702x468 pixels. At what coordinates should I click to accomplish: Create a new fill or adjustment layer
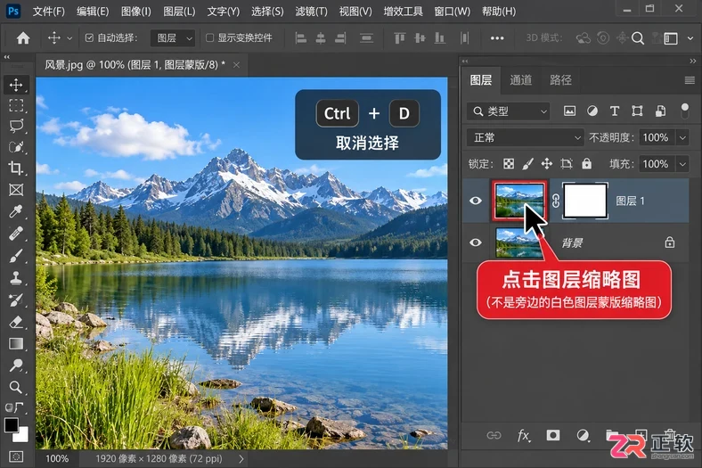point(583,435)
